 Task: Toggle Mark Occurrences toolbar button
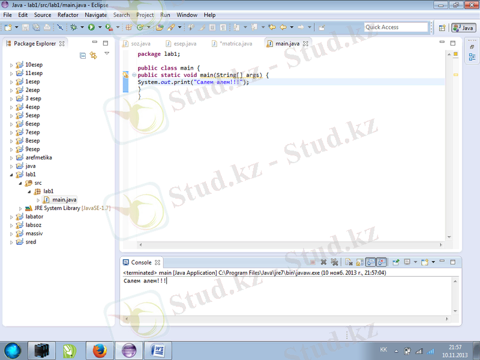202,27
